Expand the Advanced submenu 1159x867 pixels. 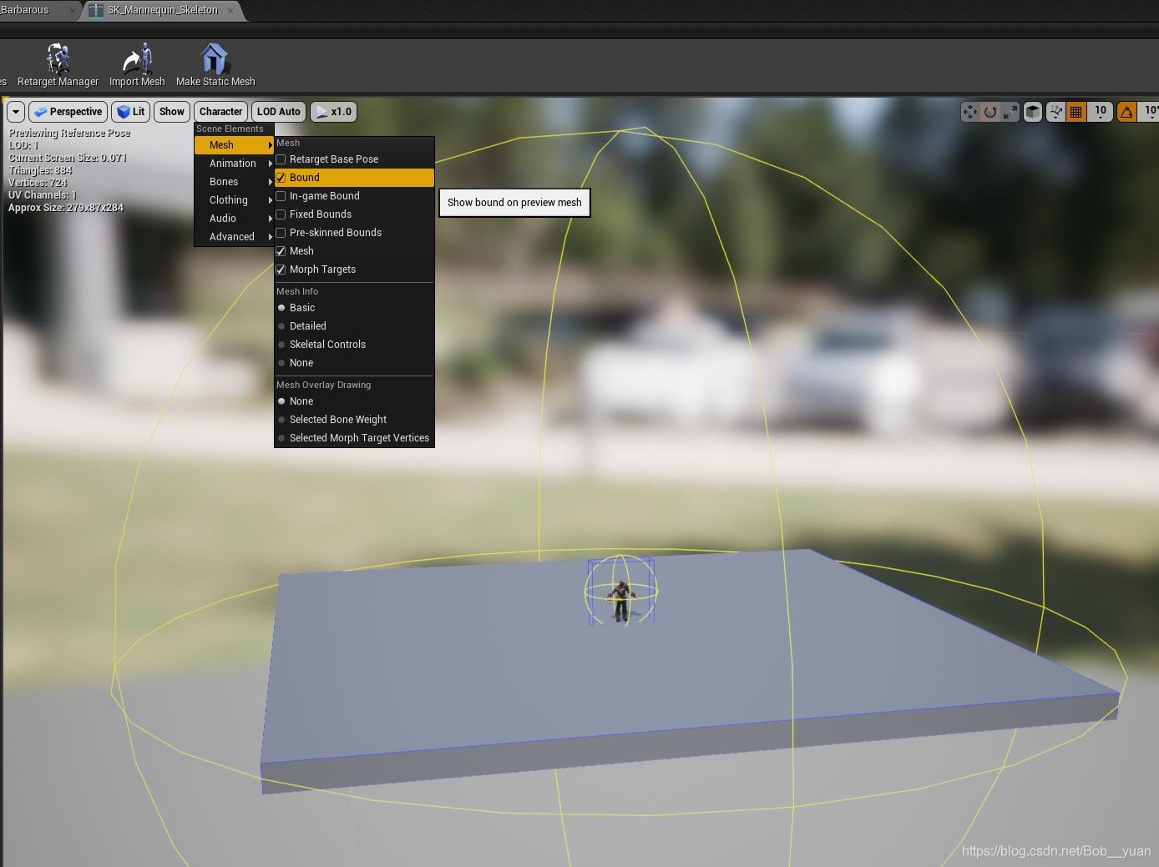(235, 237)
